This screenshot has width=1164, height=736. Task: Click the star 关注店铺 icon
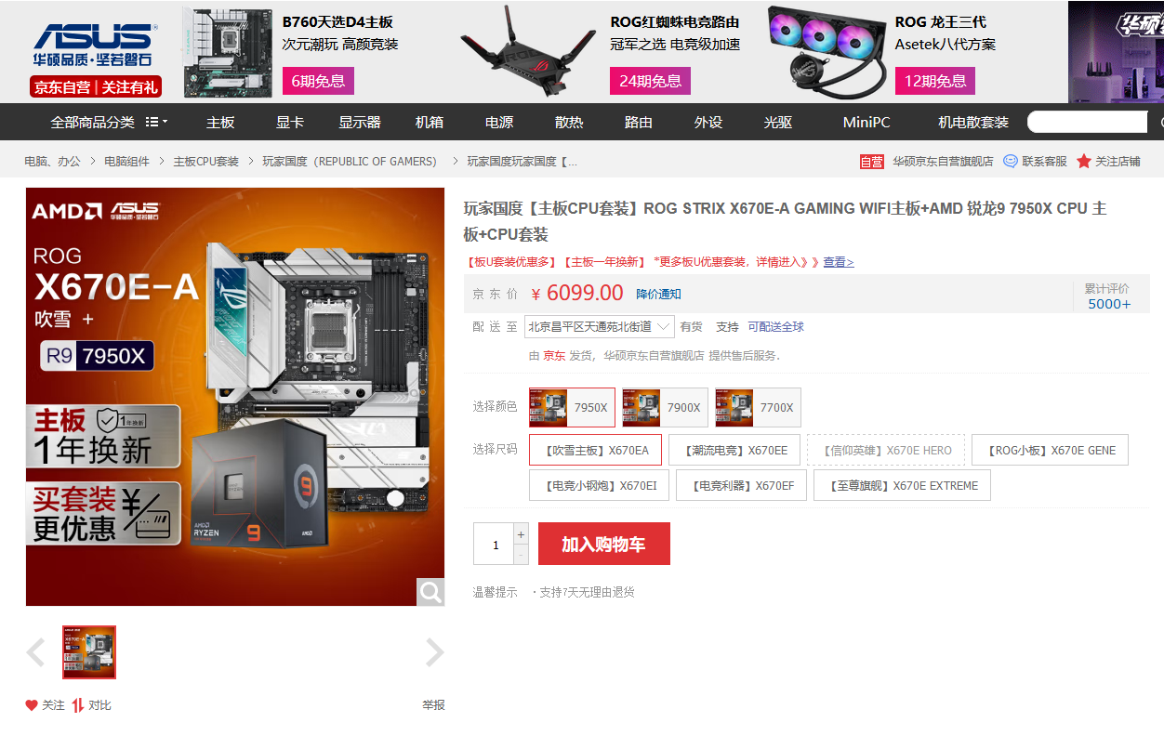[x=1084, y=162]
